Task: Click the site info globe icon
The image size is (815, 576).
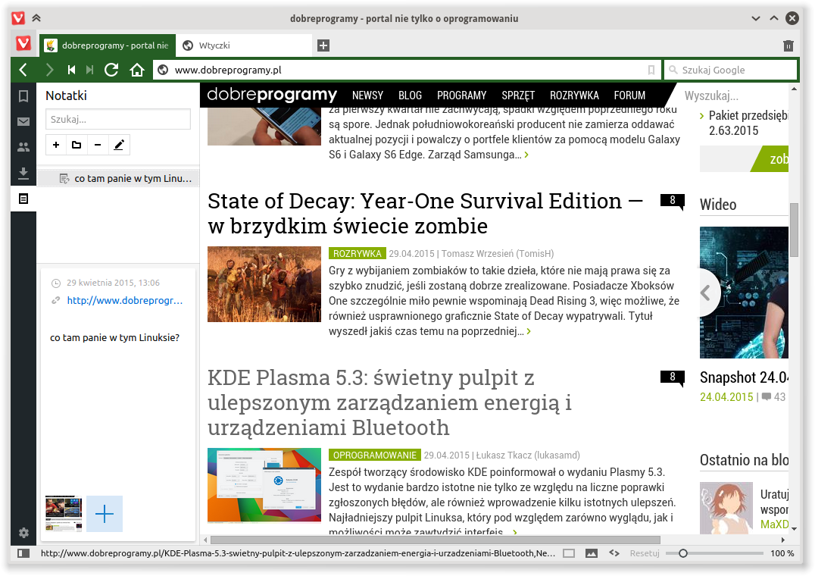Action: pos(163,70)
